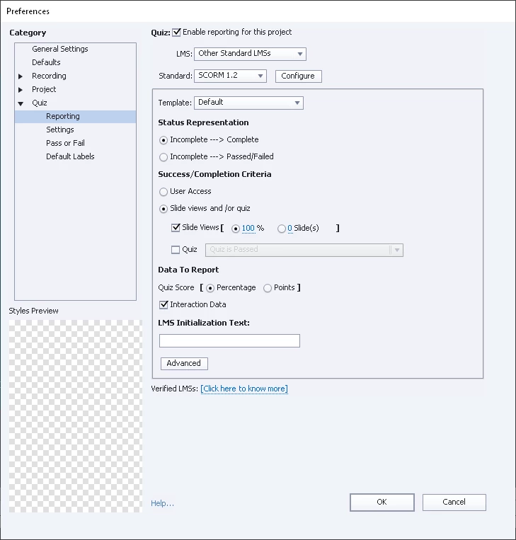Select Incomplete to Passed/Failed radio option
This screenshot has width=516, height=540.
coord(164,157)
